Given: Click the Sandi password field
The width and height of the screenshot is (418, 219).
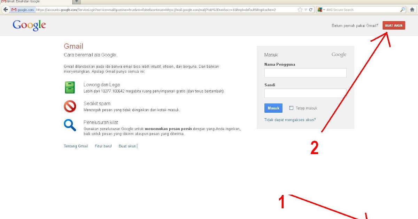Looking at the screenshot, I should pyautogui.click(x=305, y=93).
